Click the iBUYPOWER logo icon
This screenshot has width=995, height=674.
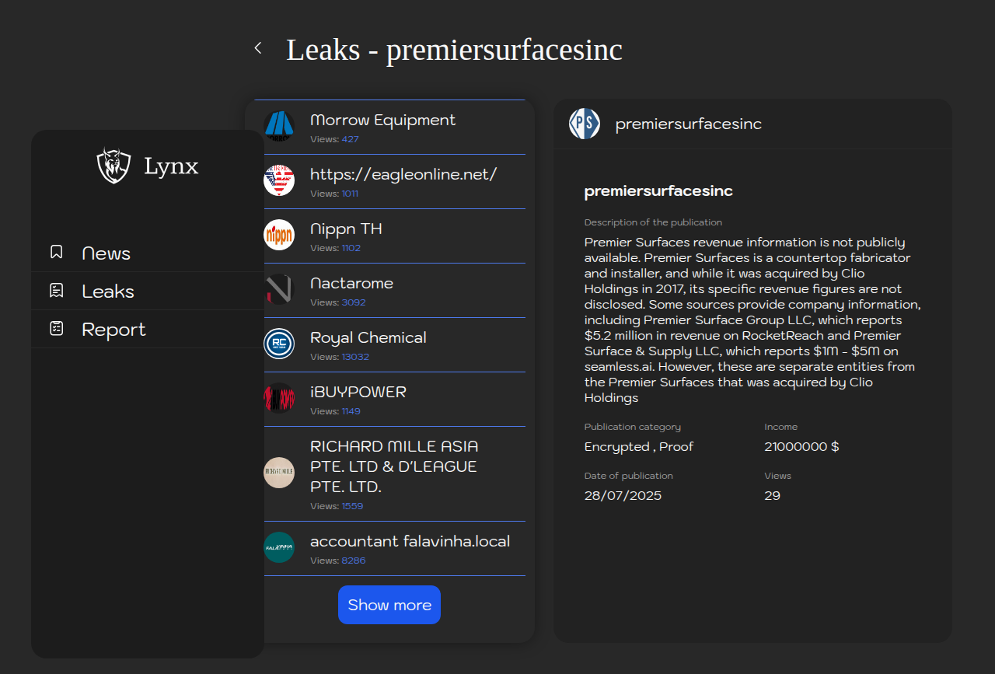pyautogui.click(x=279, y=398)
